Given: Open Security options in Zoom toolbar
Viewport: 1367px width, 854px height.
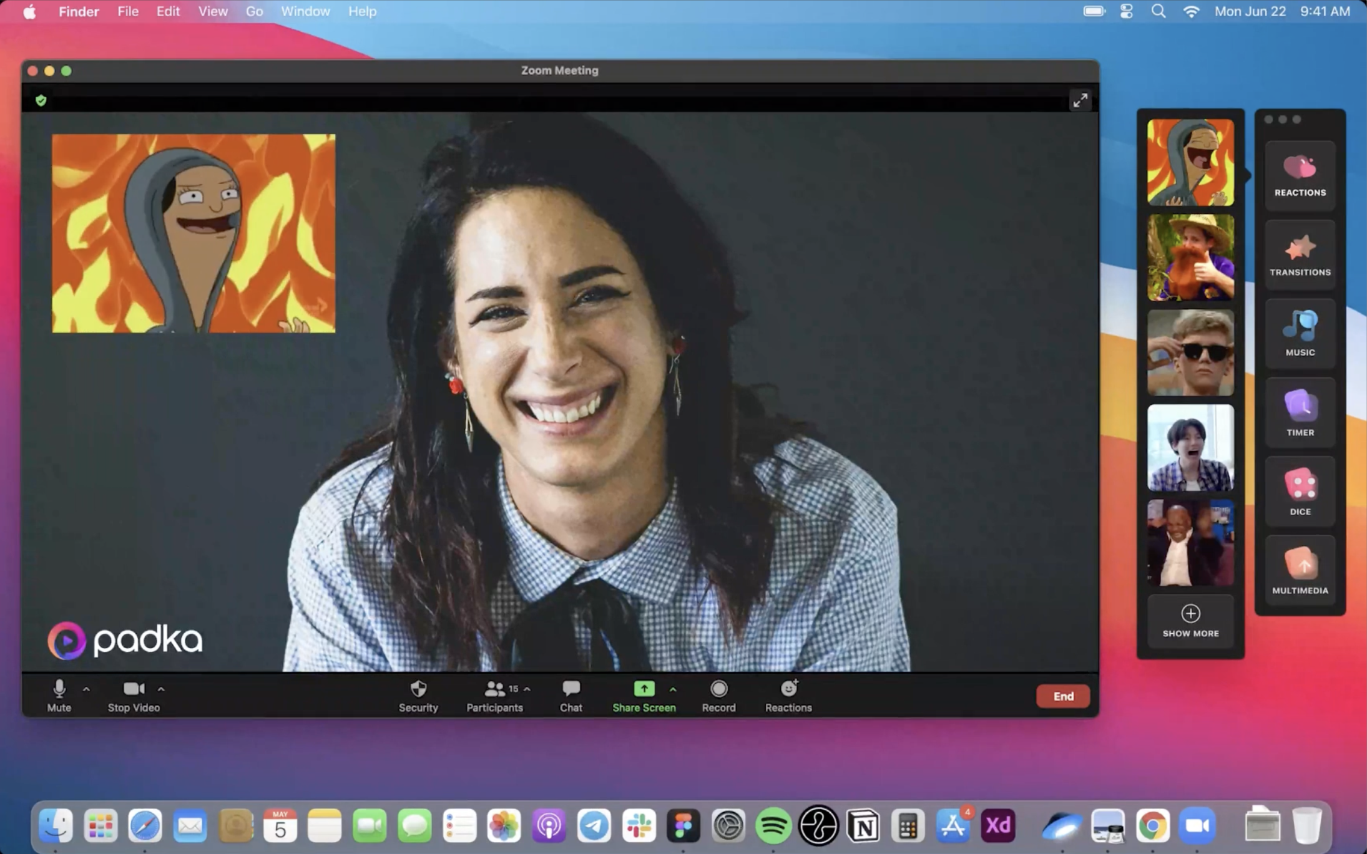Looking at the screenshot, I should pos(418,696).
